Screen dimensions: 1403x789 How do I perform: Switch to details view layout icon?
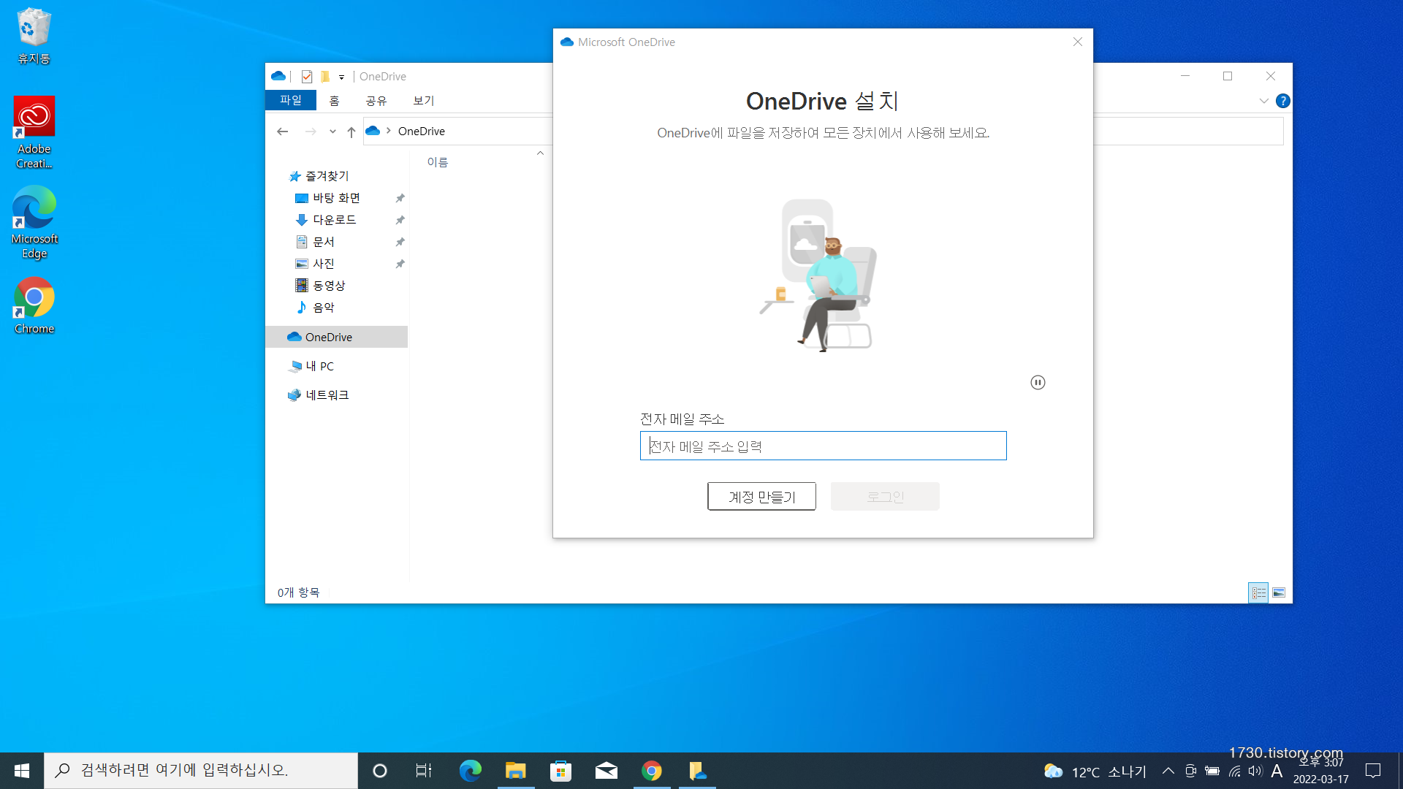[x=1258, y=592]
